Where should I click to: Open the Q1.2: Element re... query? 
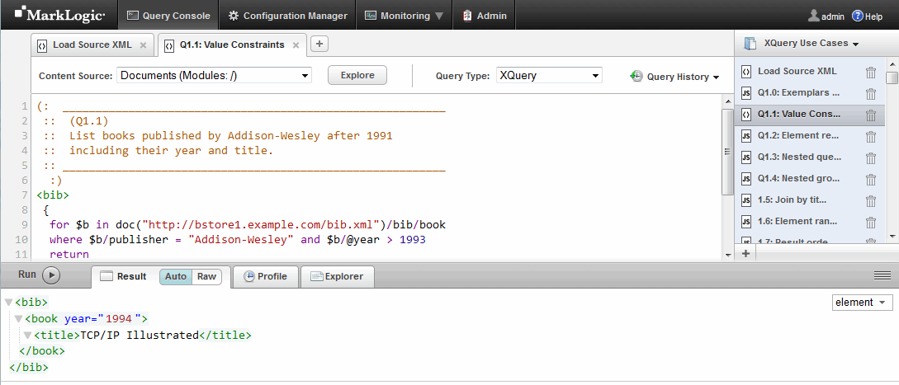(798, 136)
